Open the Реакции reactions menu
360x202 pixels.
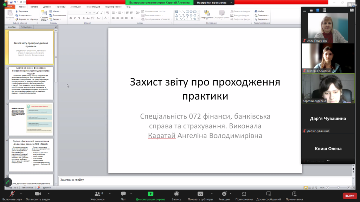point(224,196)
